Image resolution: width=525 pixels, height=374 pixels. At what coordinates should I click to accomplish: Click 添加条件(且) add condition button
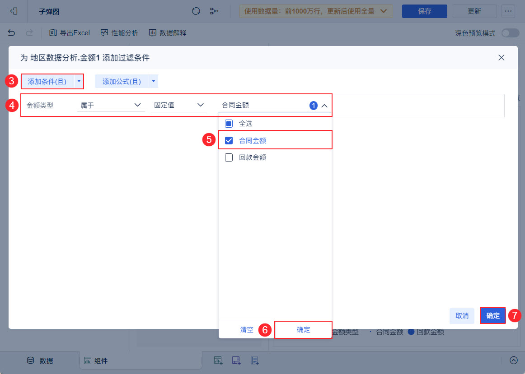coord(47,81)
